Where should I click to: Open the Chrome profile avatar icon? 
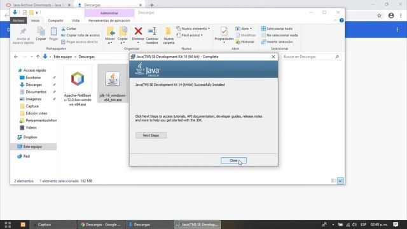pos(391,15)
